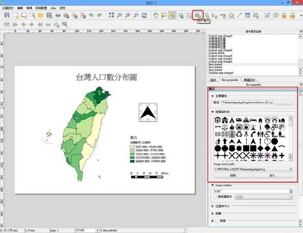Image resolution: width=303 pixels, height=233 pixels.
Task: Export composition as PDF icon
Action: coord(83,15)
